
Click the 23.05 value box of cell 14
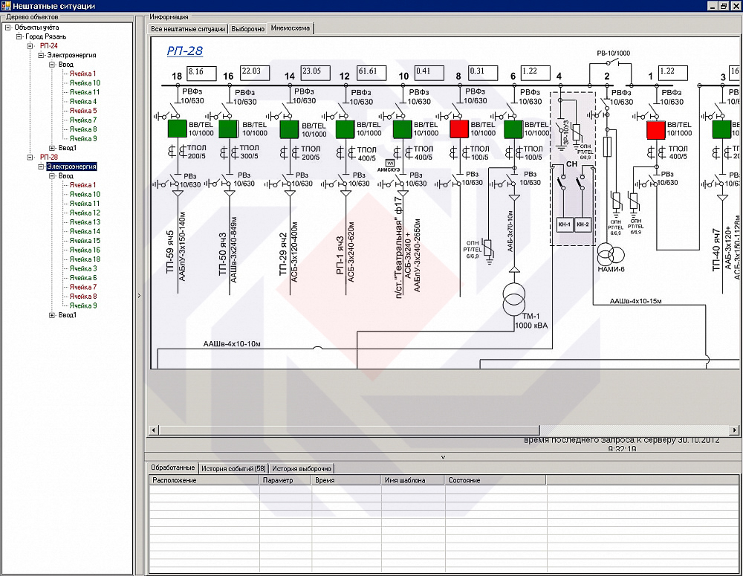pyautogui.click(x=316, y=73)
